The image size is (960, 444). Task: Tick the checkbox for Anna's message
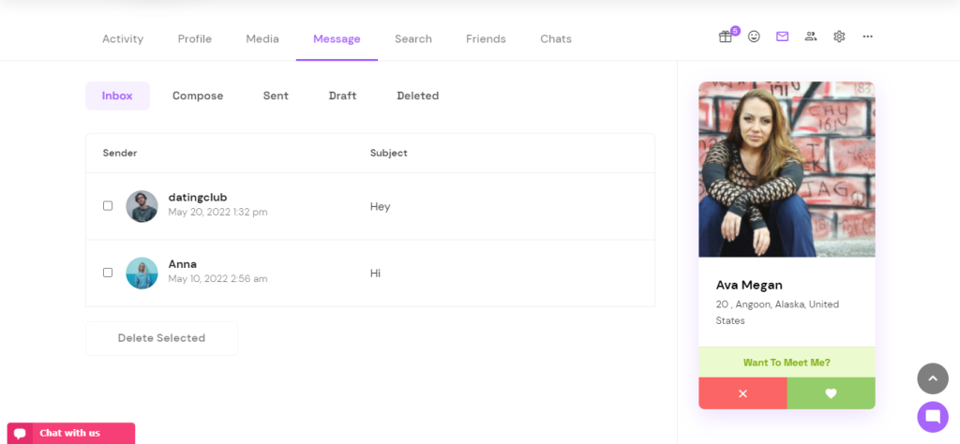(x=108, y=273)
